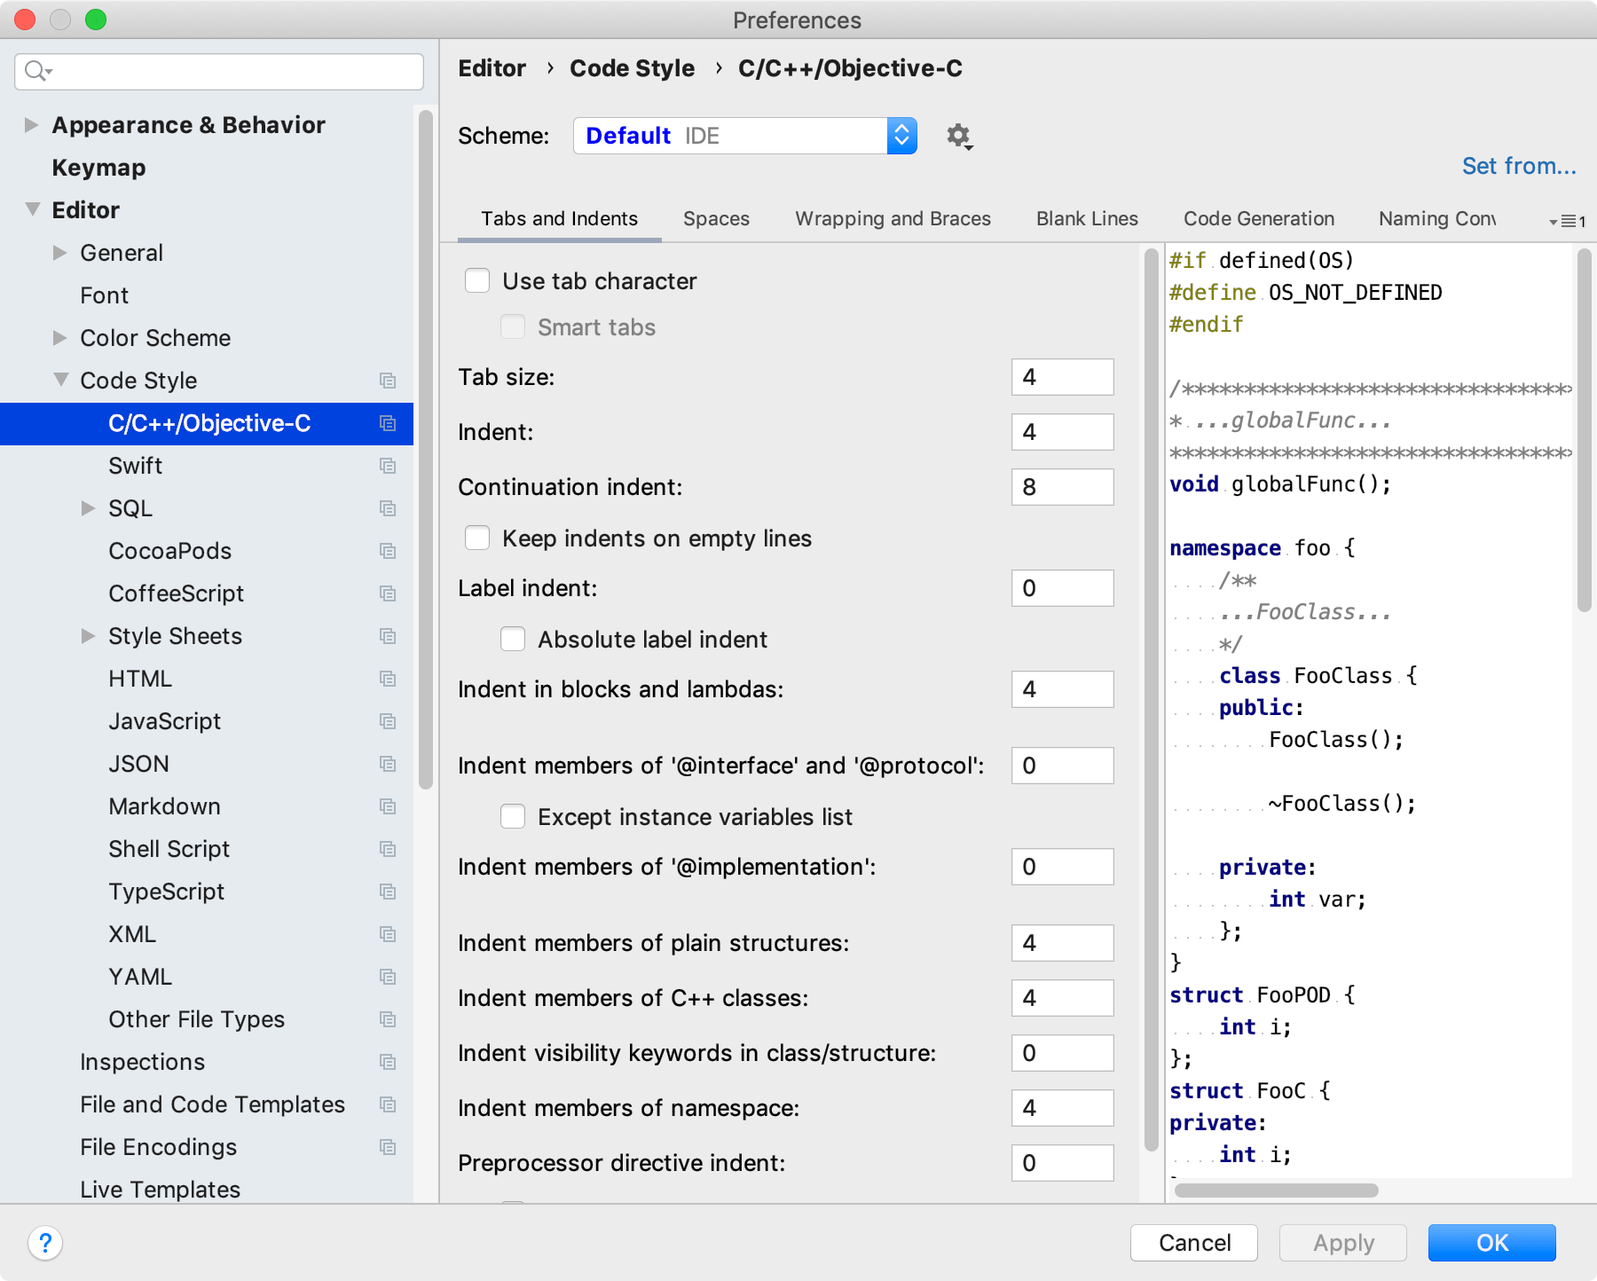Click the copy icon beside TypeScript
This screenshot has width=1597, height=1281.
click(x=388, y=892)
